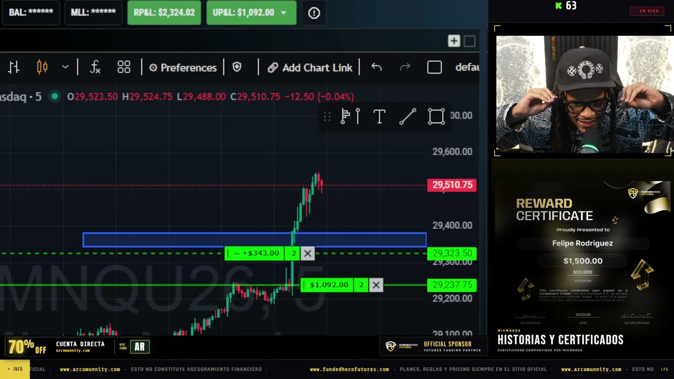The width and height of the screenshot is (674, 379).
Task: Click the www.fundedherofutures.com ticker text
Action: (349, 370)
